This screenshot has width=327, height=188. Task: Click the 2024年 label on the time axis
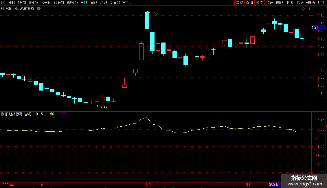click(x=8, y=185)
